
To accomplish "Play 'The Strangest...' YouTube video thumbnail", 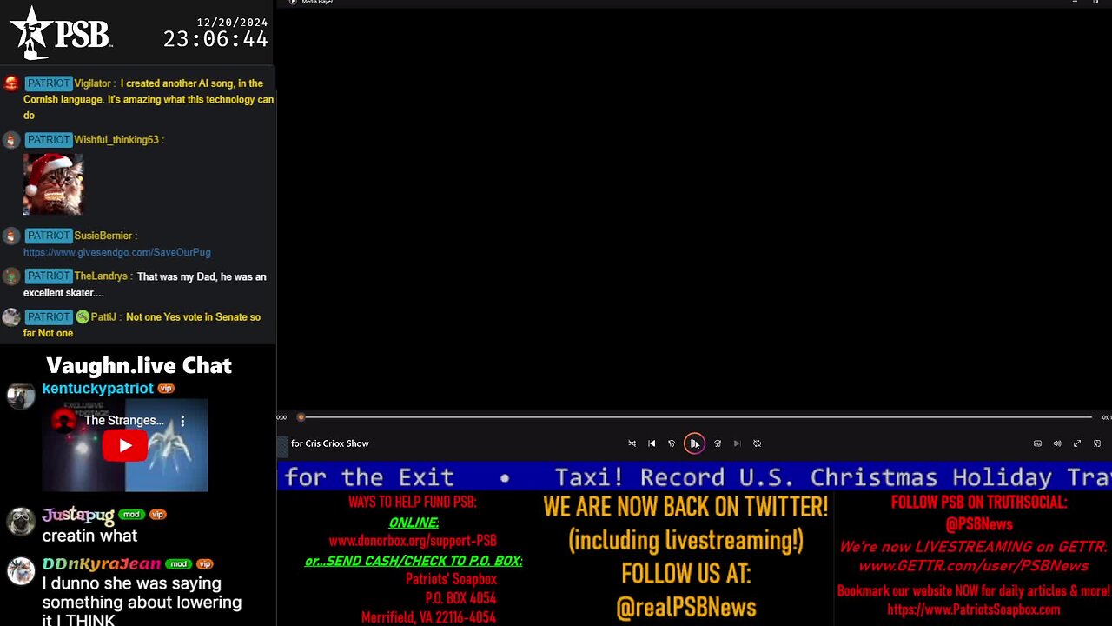I will pos(125,445).
